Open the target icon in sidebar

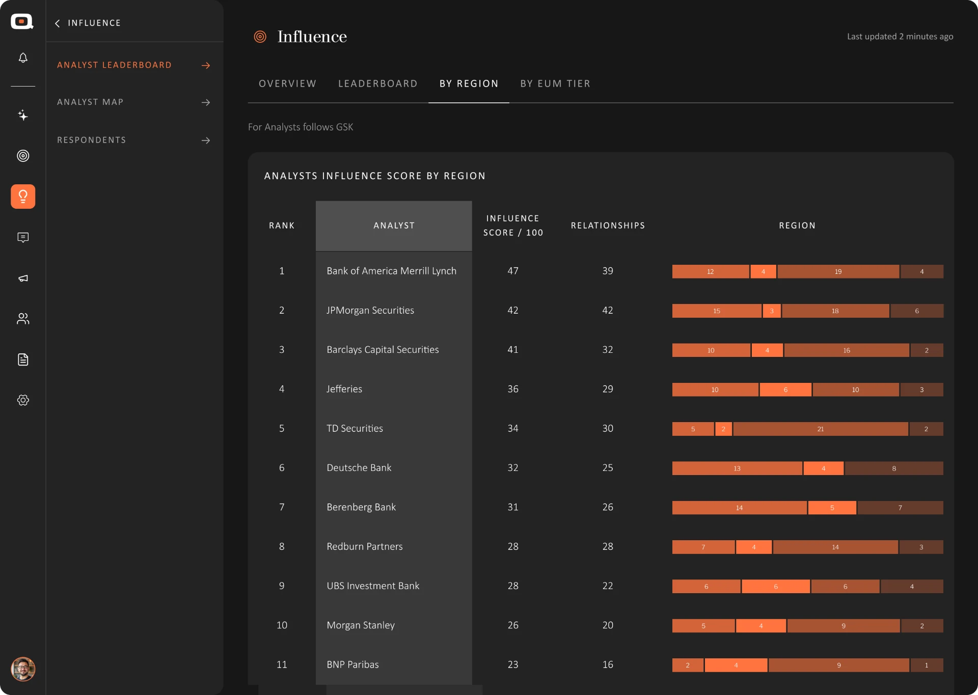pyautogui.click(x=23, y=156)
